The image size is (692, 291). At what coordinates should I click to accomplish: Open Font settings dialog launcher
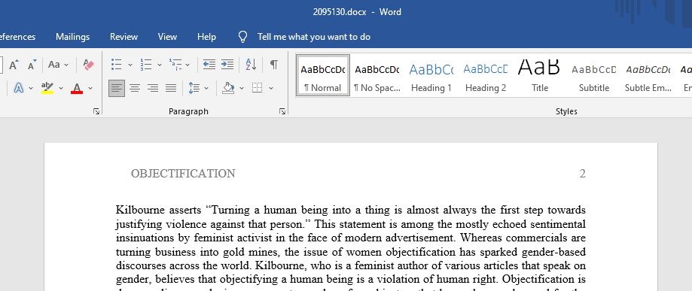[x=96, y=112]
